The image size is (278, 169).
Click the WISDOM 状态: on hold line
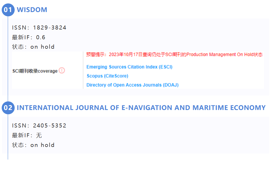click(x=33, y=47)
